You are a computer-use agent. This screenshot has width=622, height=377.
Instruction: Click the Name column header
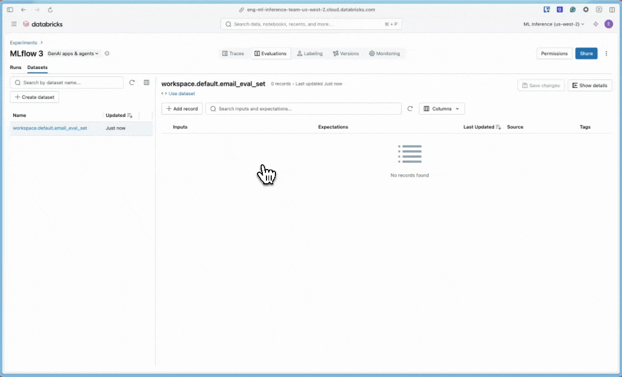point(19,116)
